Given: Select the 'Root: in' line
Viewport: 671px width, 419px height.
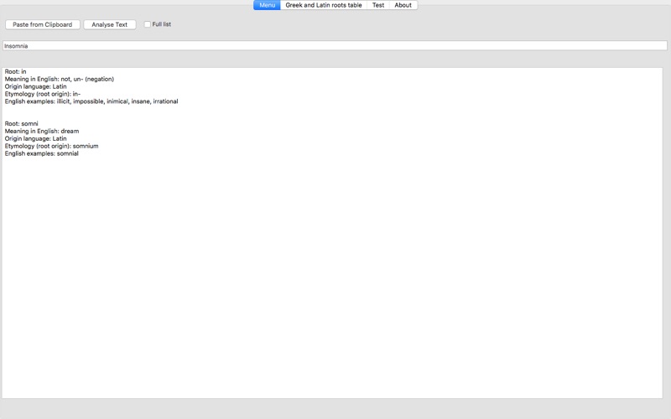Looking at the screenshot, I should 15,71.
